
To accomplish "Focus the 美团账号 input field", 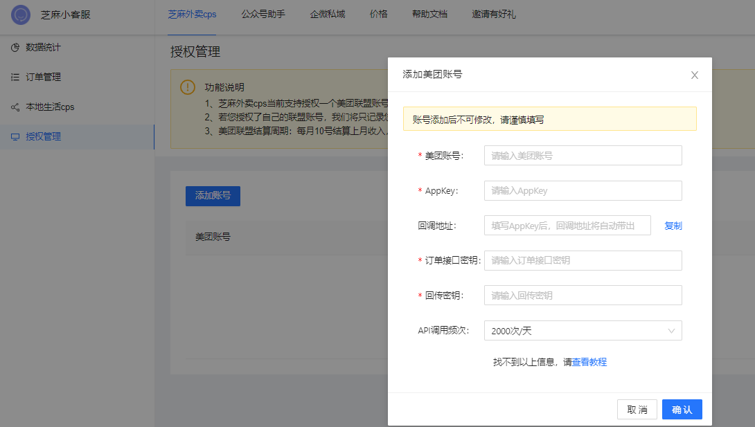I will [583, 155].
